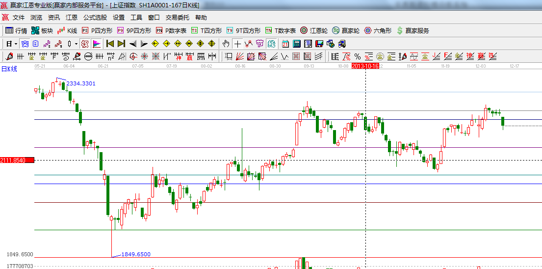
Task: Click the 2013-10-16 date marker
Action: click(365, 66)
